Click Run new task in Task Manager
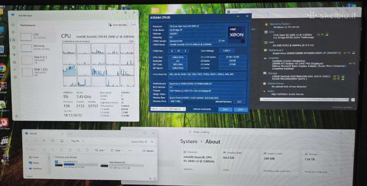The width and height of the screenshot is (367, 186). point(118,25)
